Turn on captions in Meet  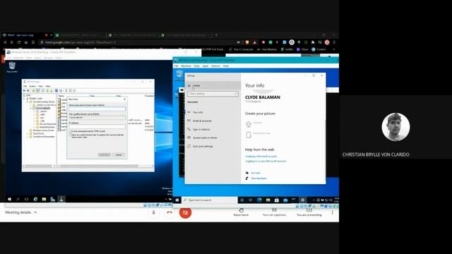coord(274,212)
